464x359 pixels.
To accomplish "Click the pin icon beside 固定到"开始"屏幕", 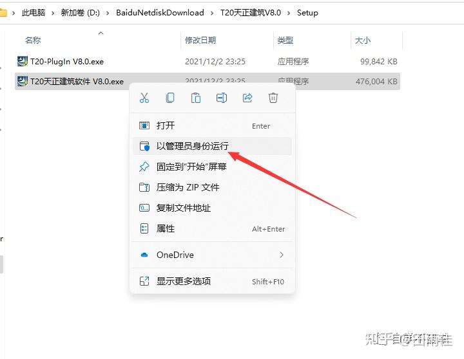I will 144,167.
